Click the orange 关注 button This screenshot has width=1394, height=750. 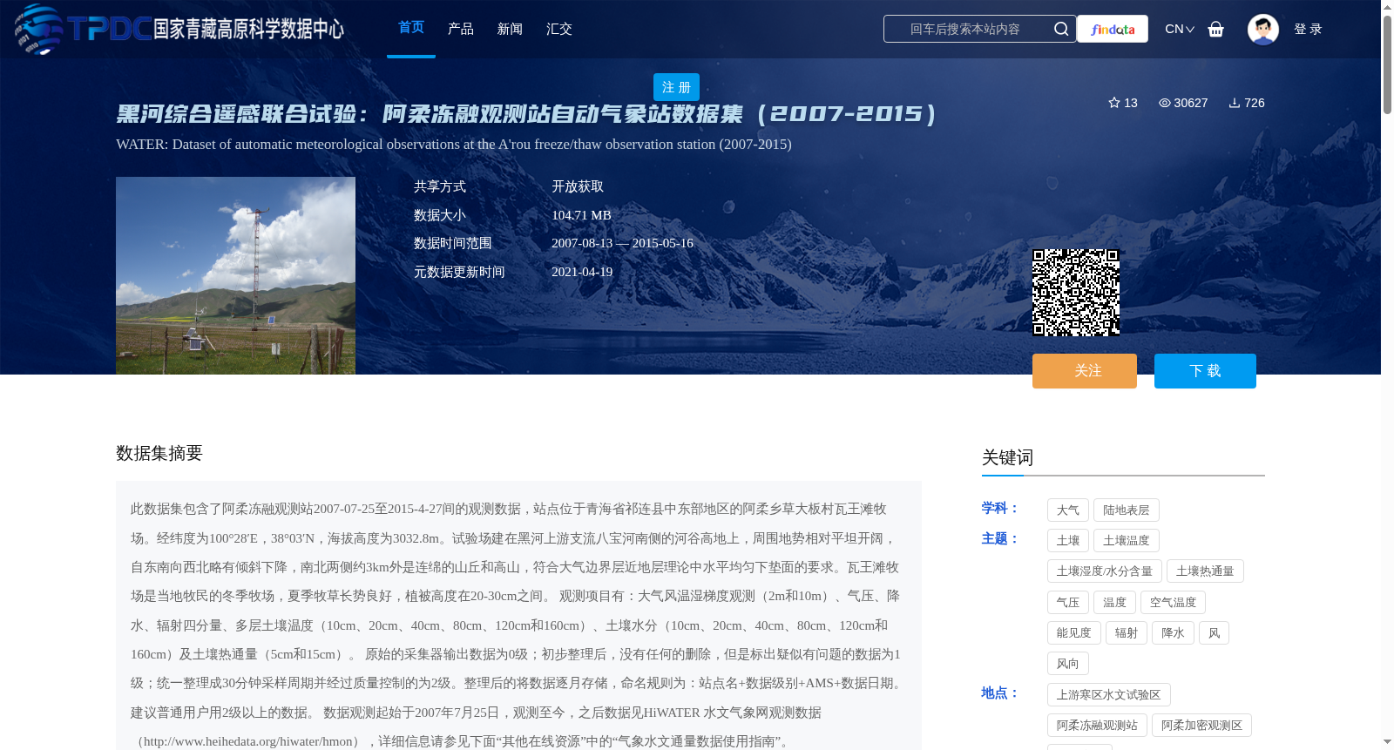coord(1085,371)
